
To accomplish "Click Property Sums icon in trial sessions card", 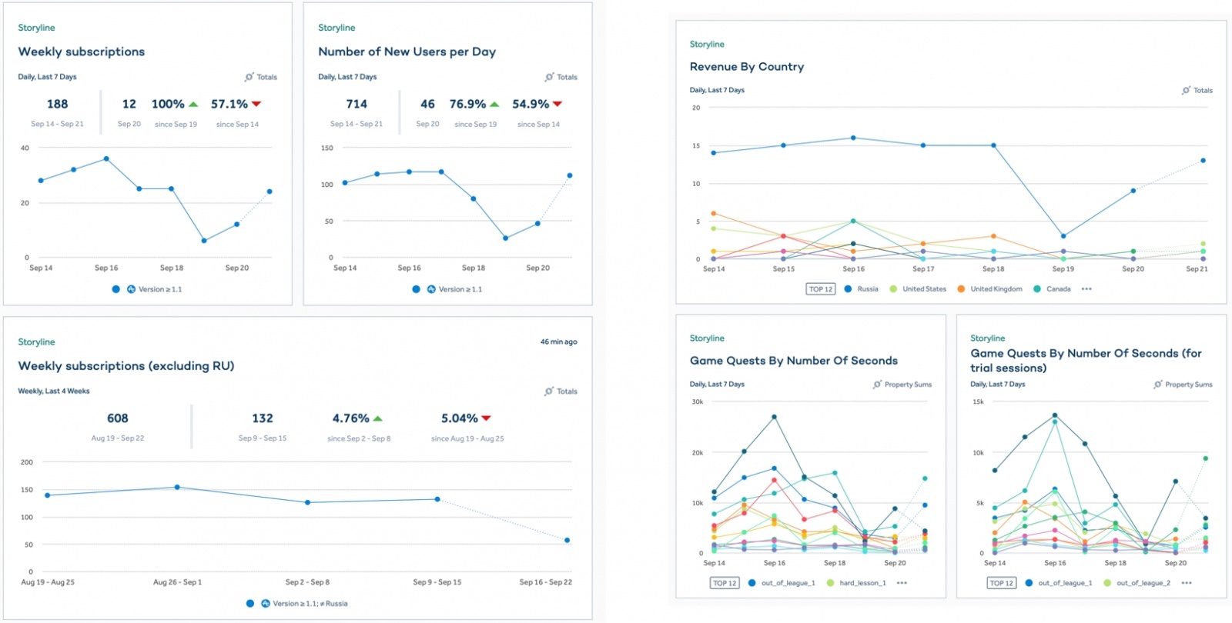I will [1158, 384].
